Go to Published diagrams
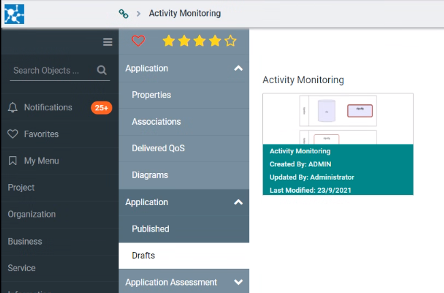 point(150,229)
